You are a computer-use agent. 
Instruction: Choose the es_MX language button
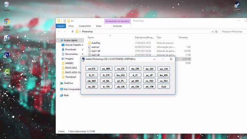[106, 69]
